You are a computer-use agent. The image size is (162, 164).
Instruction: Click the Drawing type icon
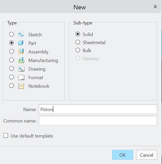[x=21, y=69]
